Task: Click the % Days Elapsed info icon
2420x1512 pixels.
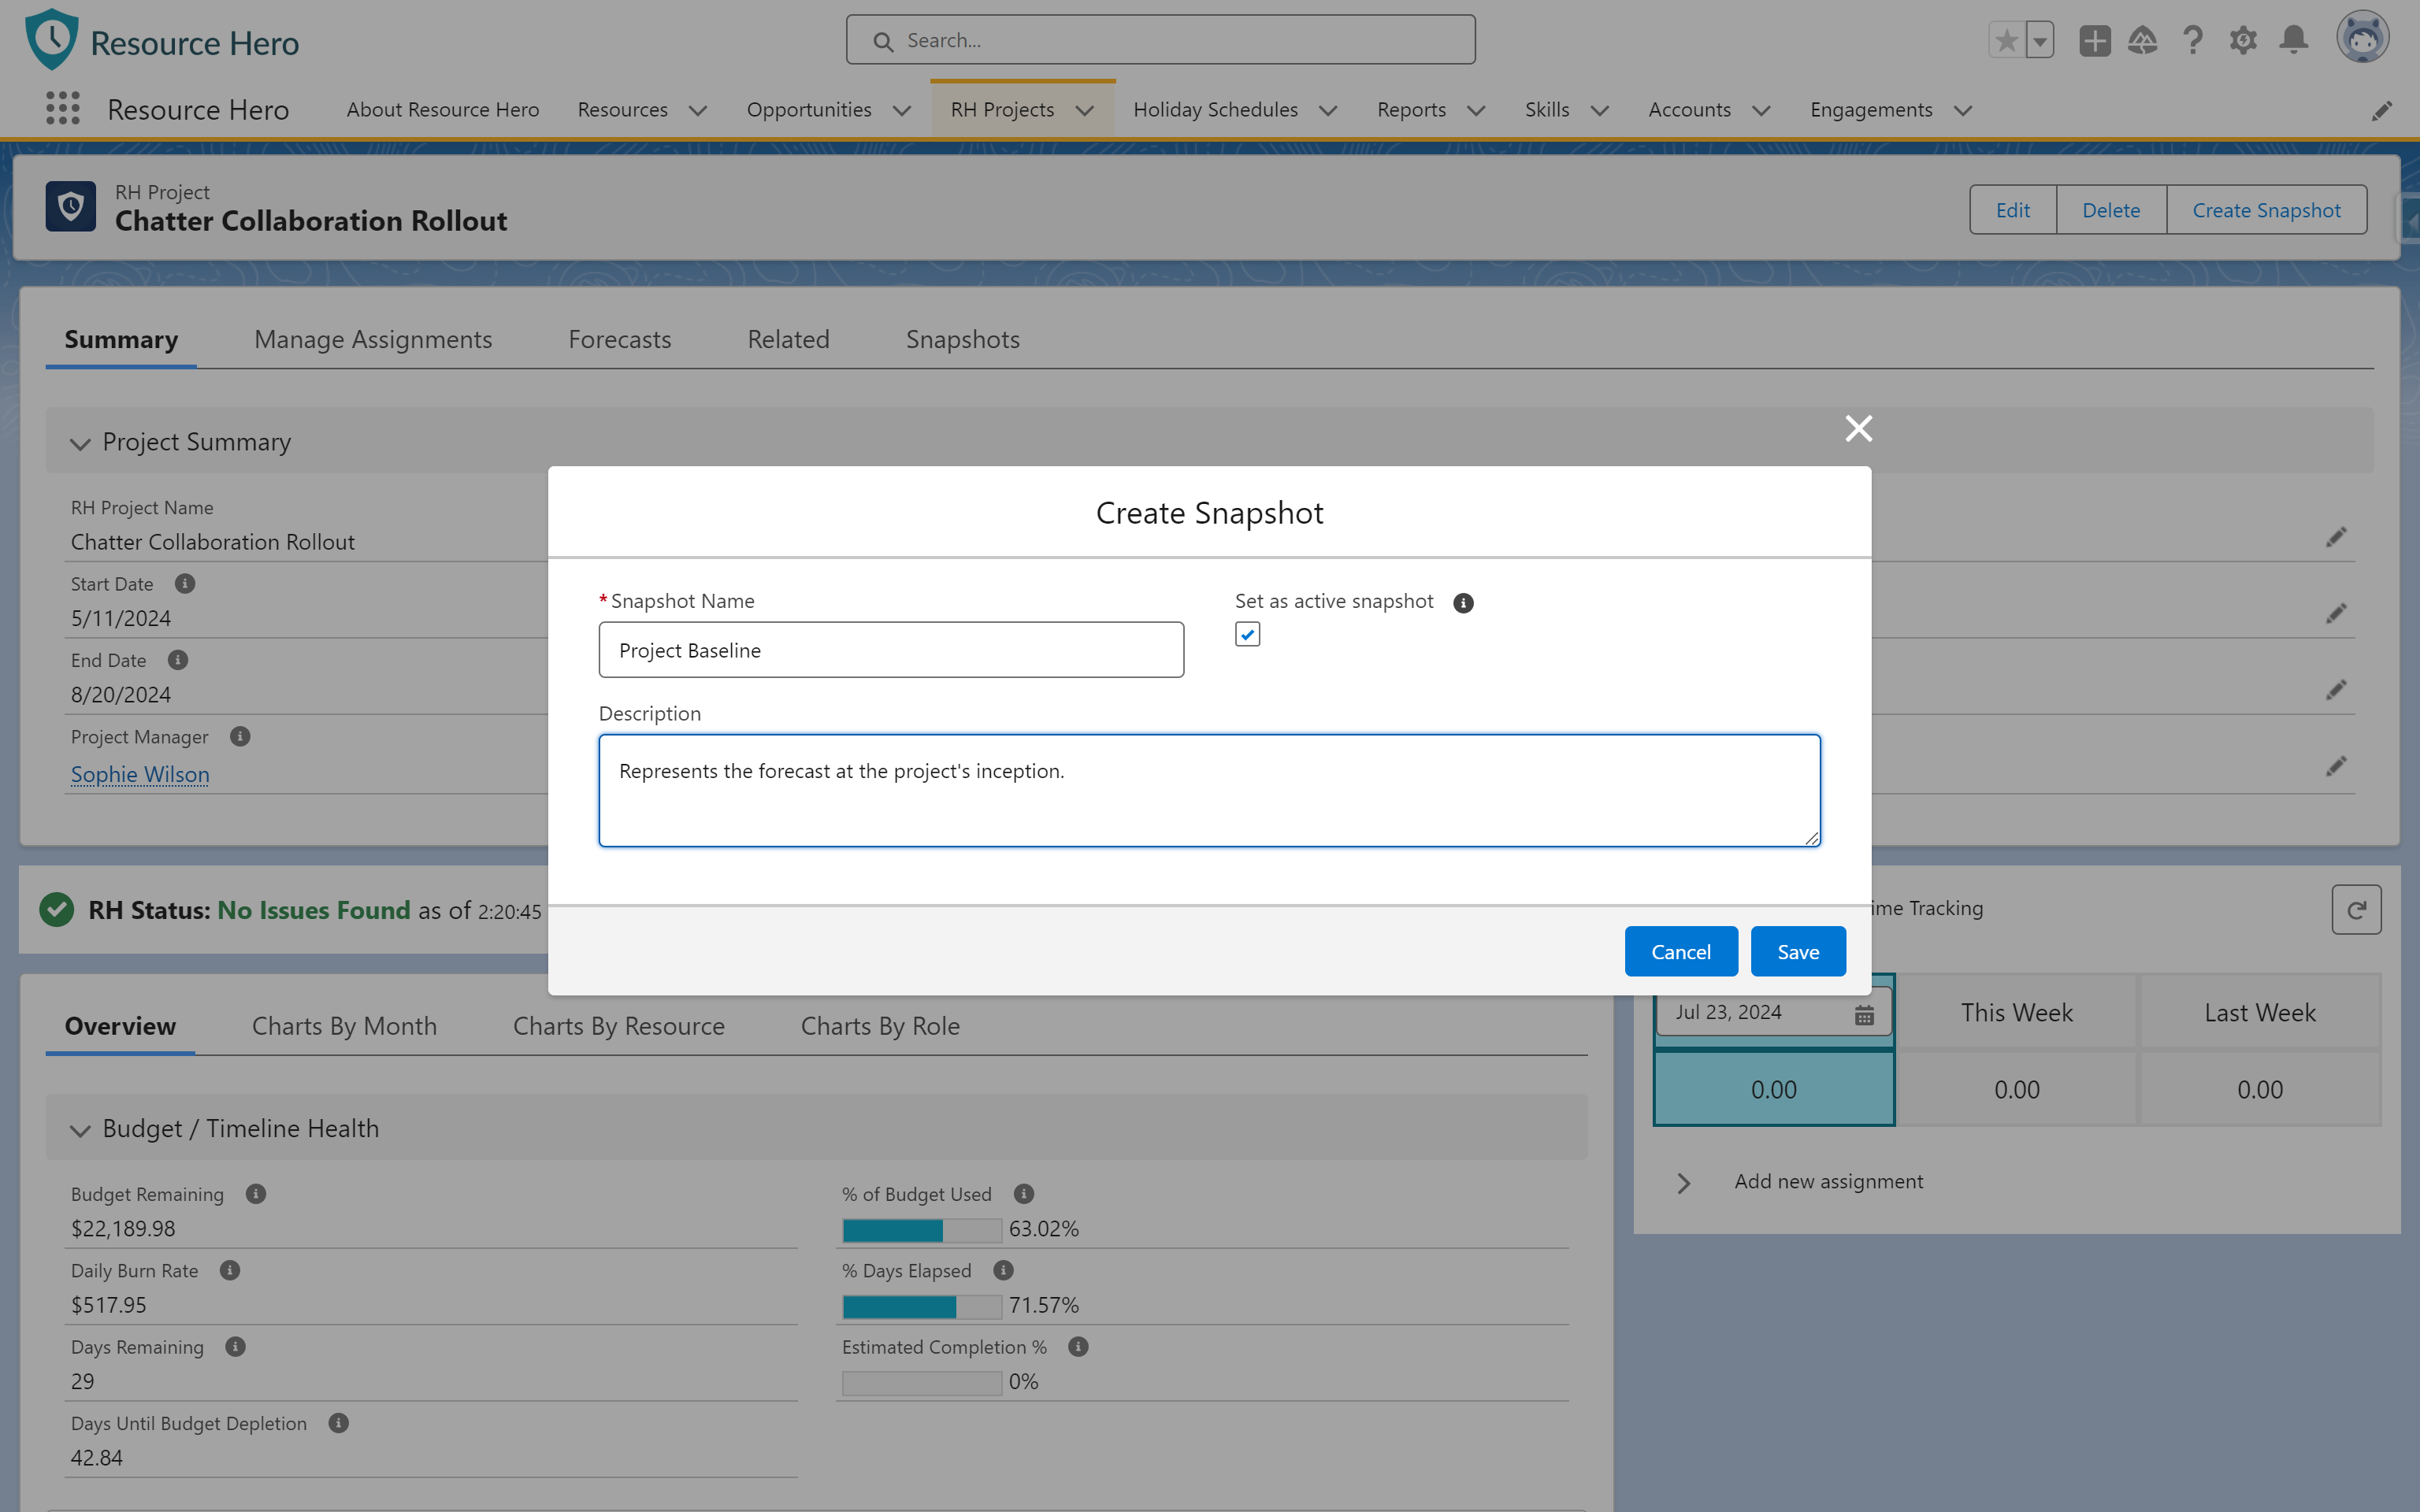Action: [1004, 1270]
